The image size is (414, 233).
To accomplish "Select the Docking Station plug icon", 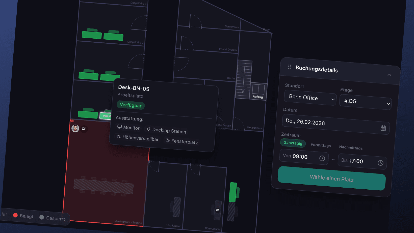I will 148,130.
